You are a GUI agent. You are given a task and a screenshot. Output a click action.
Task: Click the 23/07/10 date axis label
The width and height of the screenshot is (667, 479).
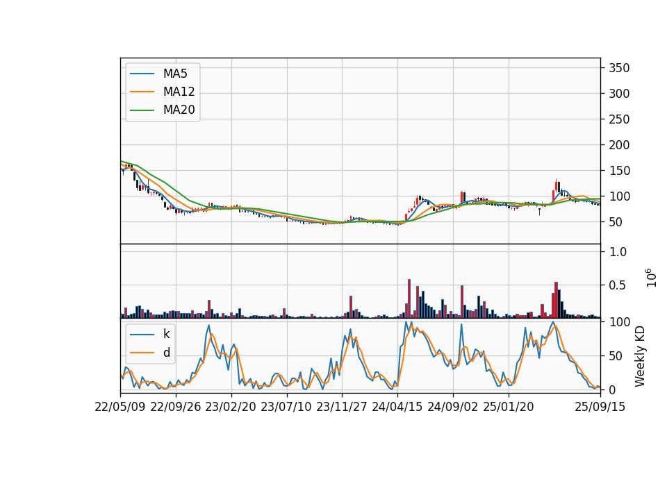pyautogui.click(x=286, y=407)
